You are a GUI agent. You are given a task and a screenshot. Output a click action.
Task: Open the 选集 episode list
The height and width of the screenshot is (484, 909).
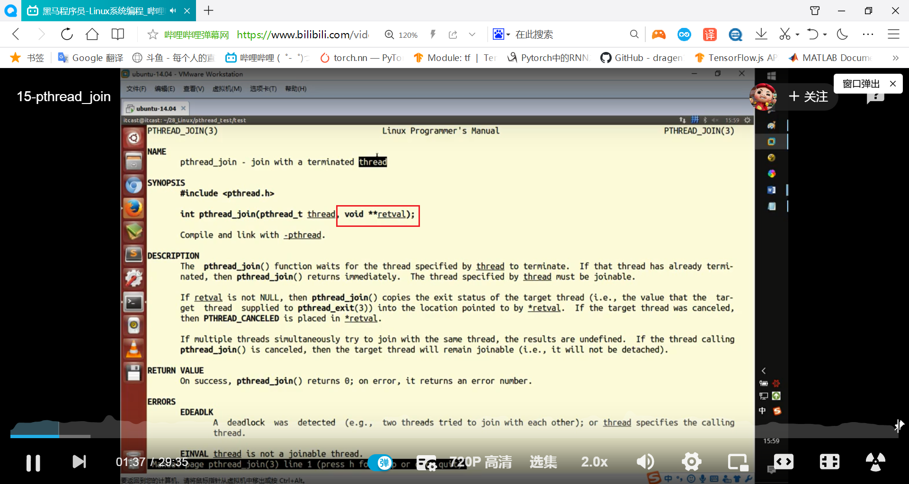tap(544, 462)
